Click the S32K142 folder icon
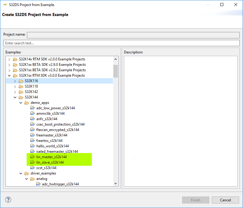Screen dimensions: 243x208 point(21,92)
